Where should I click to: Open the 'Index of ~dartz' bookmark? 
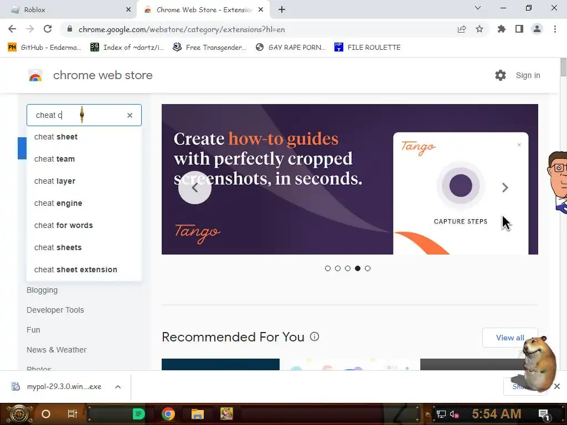(x=127, y=48)
